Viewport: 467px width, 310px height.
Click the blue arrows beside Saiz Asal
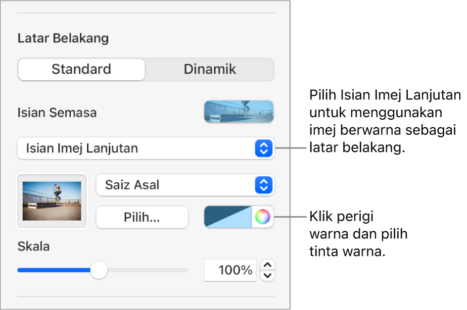tap(263, 185)
